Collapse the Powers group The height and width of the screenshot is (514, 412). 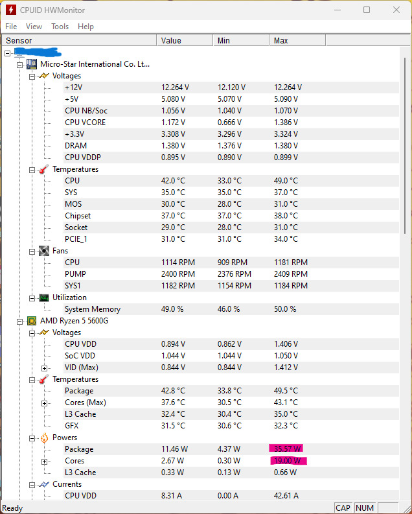32,438
